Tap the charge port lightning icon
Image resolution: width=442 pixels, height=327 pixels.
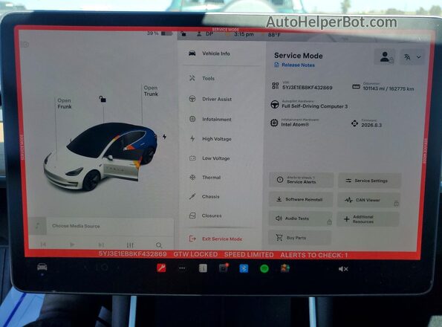pos(164,137)
